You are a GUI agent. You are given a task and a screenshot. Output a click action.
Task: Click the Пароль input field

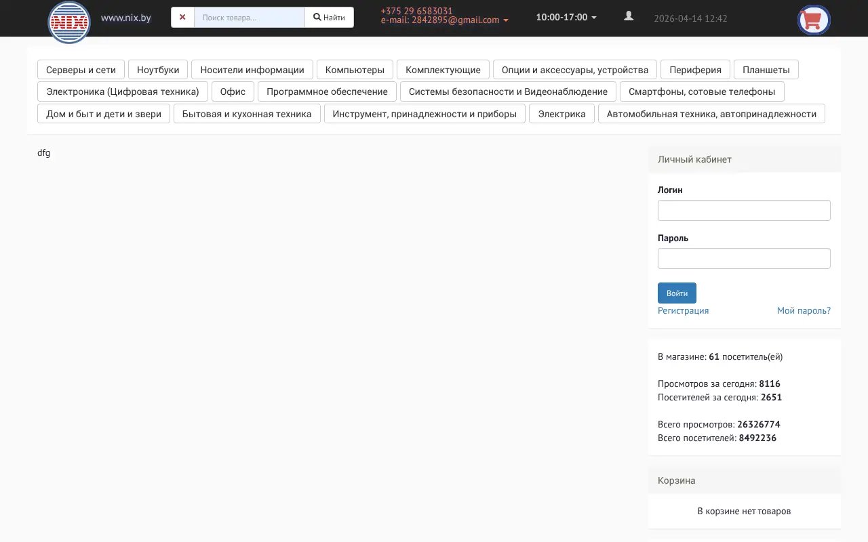(744, 258)
